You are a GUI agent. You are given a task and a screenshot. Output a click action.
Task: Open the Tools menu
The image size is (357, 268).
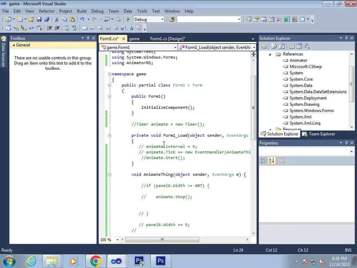[x=142, y=11]
